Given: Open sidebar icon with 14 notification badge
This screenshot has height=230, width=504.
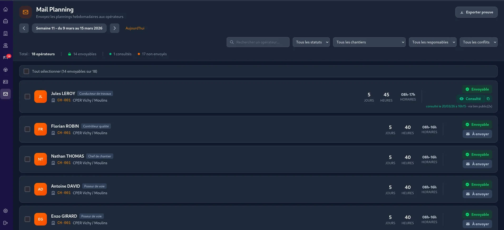Looking at the screenshot, I should (6, 57).
